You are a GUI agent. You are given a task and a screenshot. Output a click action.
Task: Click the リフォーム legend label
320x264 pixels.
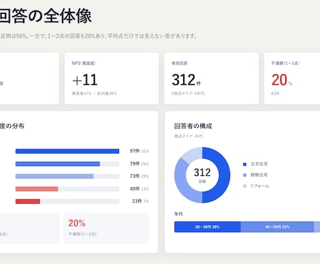click(259, 185)
